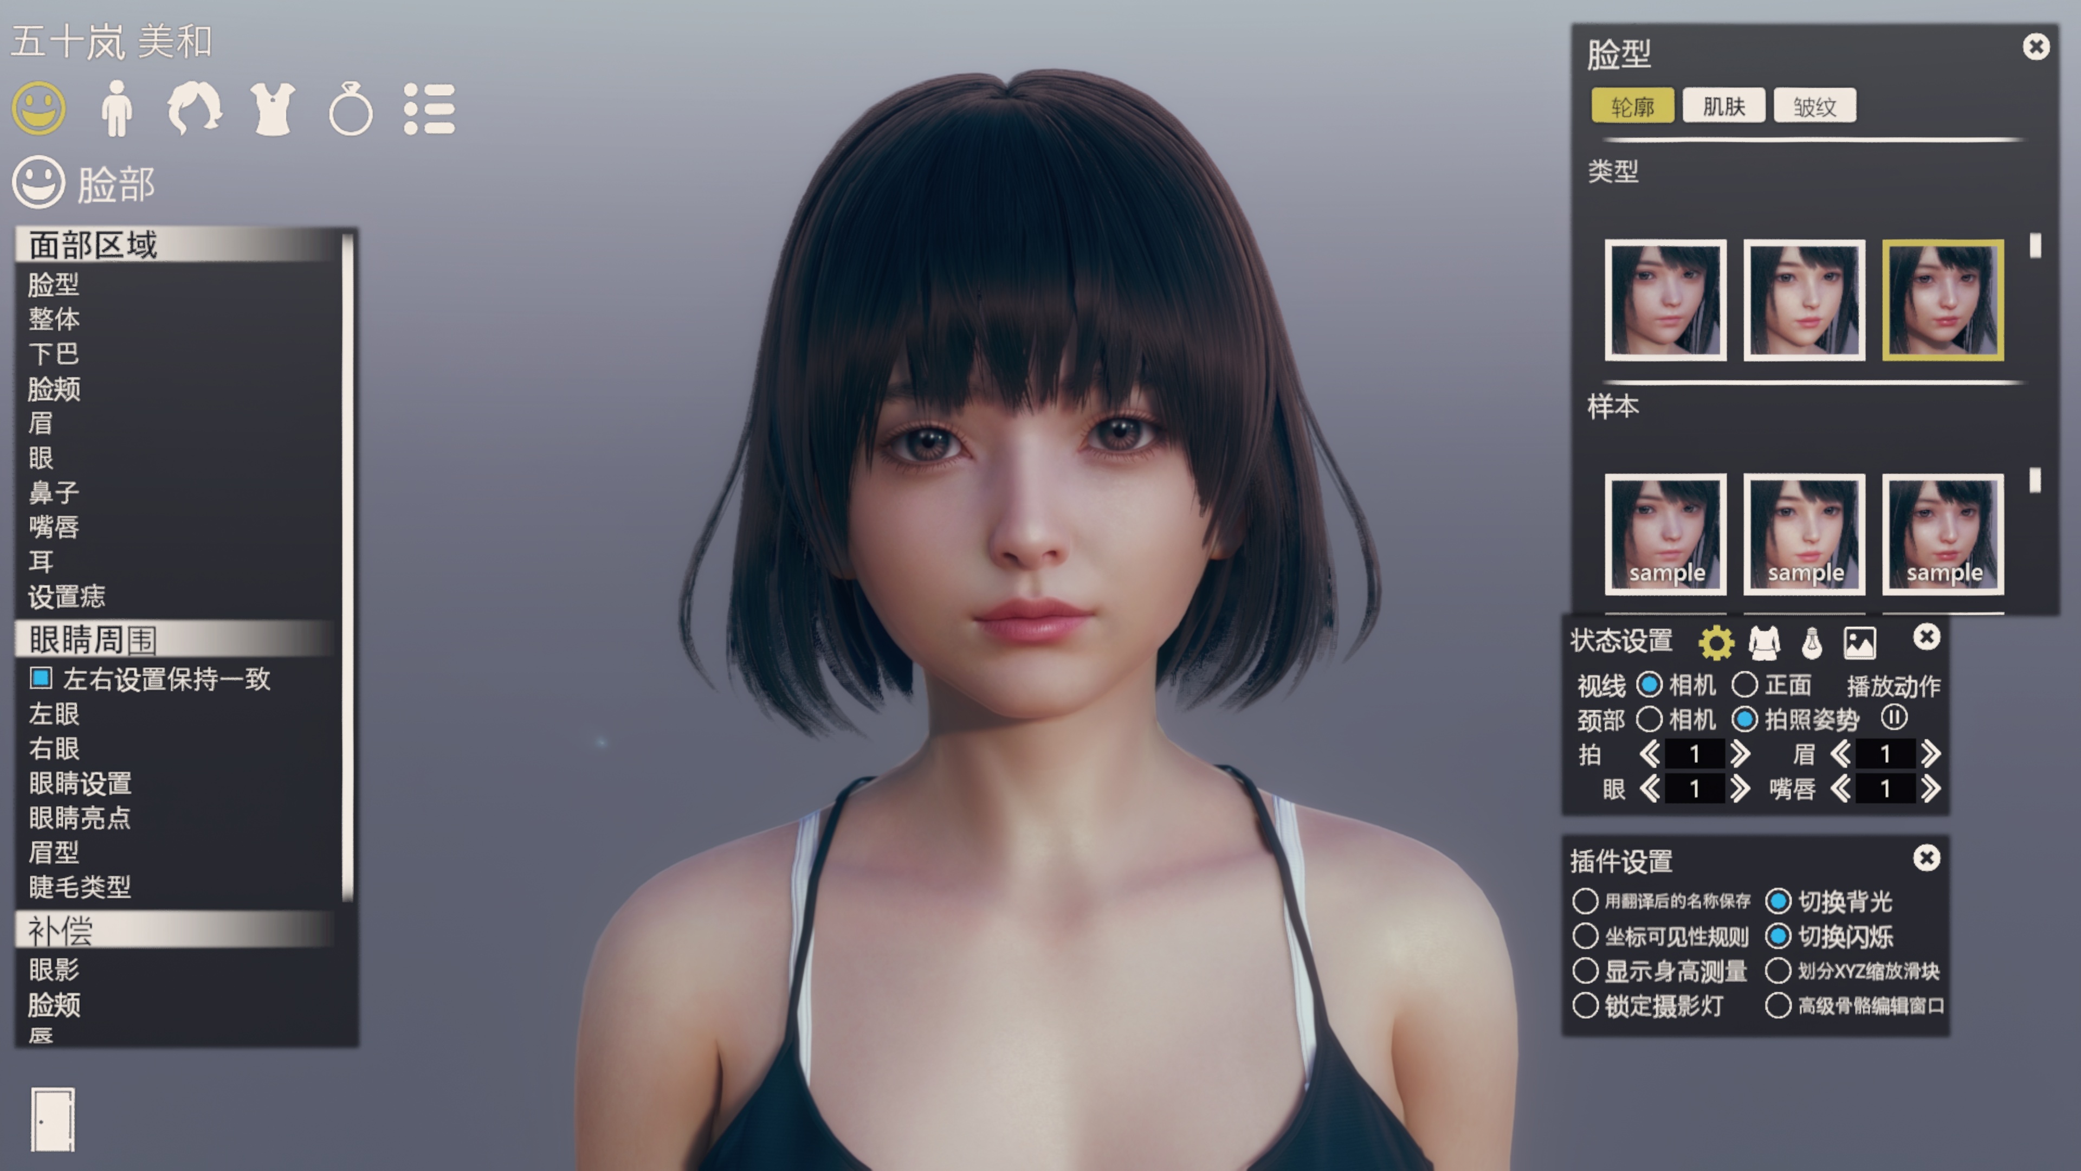Open 眼睛亮点 settings entry
Viewport: 2081px width, 1171px height.
tap(80, 818)
